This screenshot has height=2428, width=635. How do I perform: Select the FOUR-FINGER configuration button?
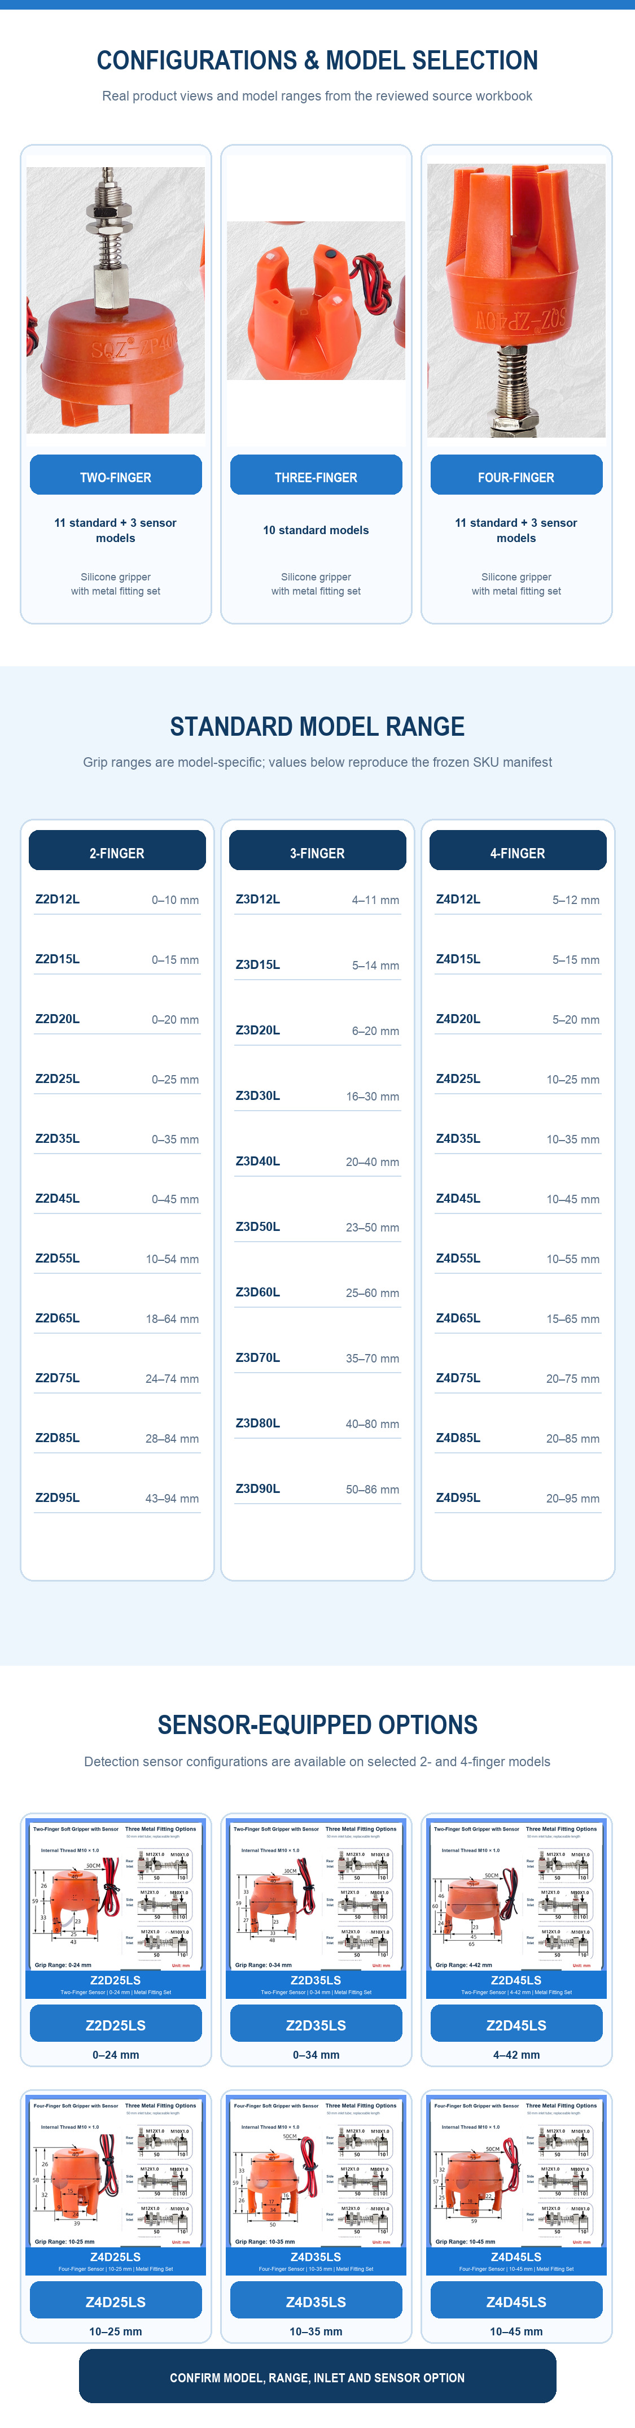(516, 475)
